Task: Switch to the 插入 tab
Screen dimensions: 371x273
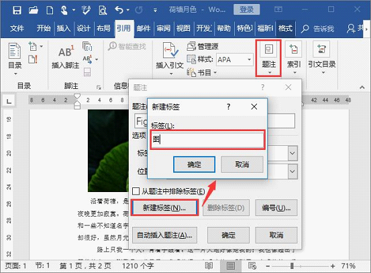Action: pos(64,29)
